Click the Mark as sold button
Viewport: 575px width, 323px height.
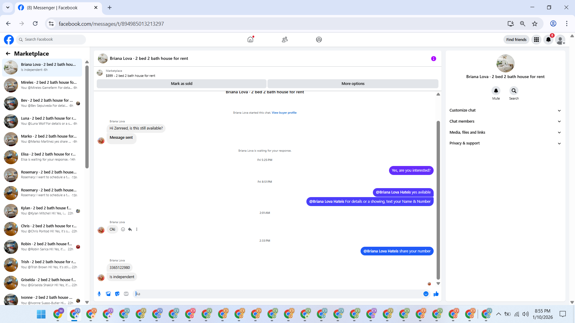pos(181,84)
